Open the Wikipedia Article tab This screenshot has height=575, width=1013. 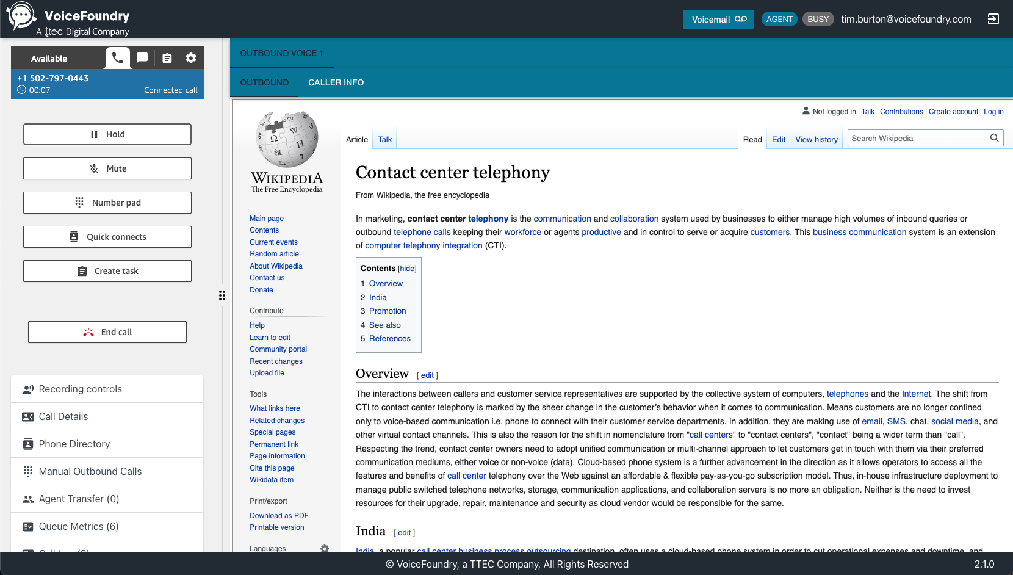tap(357, 139)
